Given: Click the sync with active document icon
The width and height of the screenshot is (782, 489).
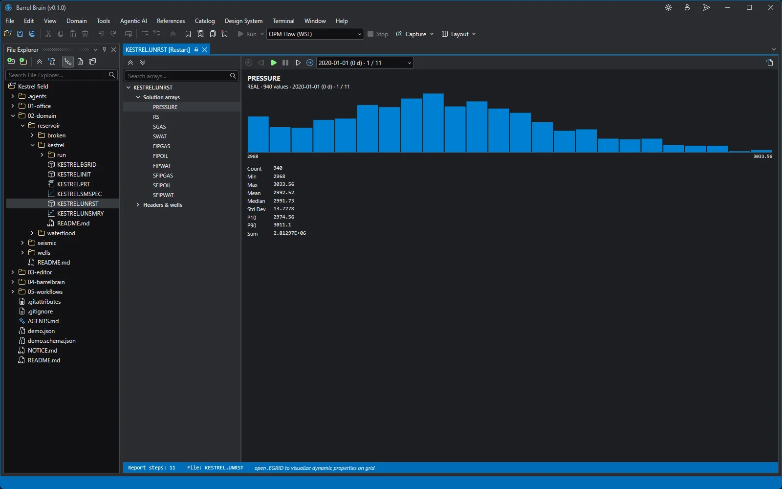Looking at the screenshot, I should 52,62.
